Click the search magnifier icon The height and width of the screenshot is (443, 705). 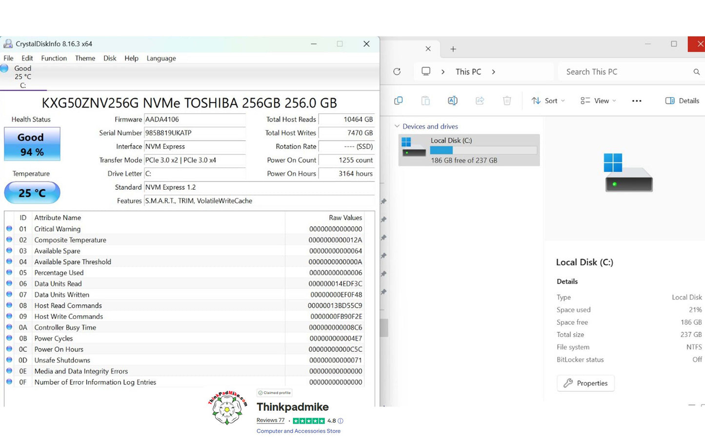[696, 72]
